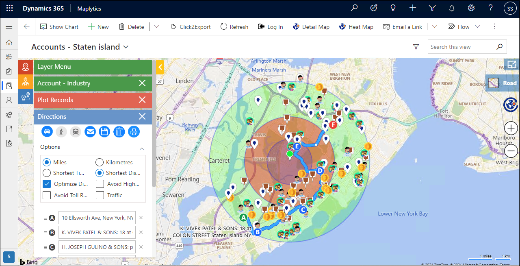The image size is (520, 266).
Task: Open Heat Map from the command bar
Action: 356,27
